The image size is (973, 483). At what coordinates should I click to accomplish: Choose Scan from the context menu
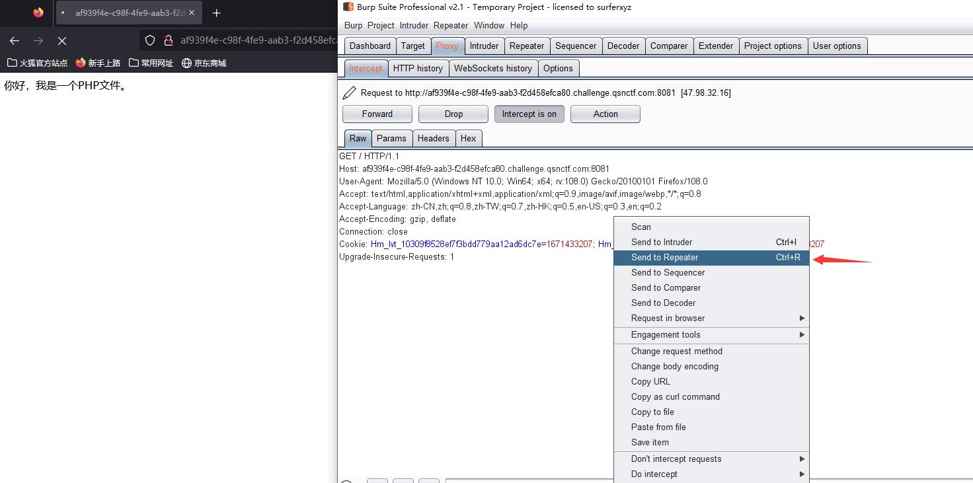point(711,227)
